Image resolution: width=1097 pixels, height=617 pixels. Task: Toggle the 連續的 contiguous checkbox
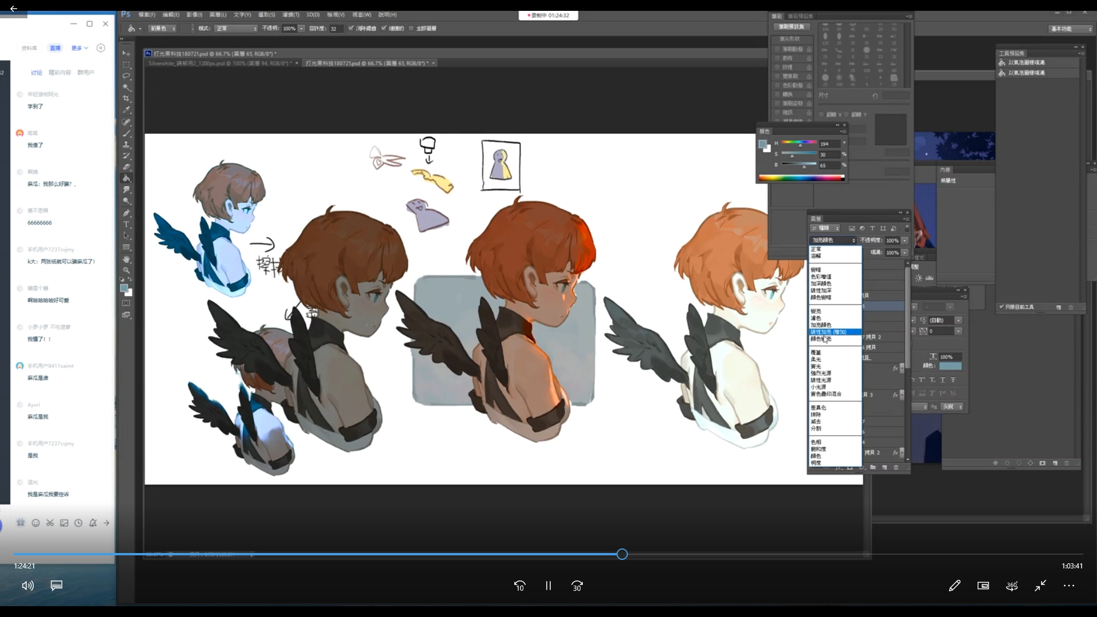pos(384,28)
